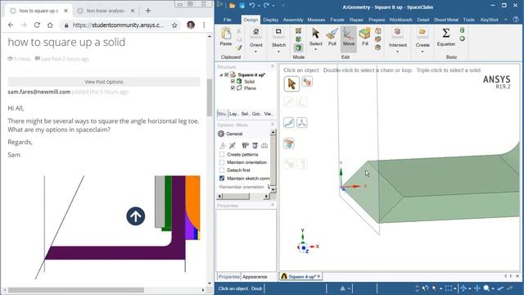Image resolution: width=524 pixels, height=295 pixels.
Task: Click the Save icon in SpaceClaim title bar
Action: pos(242,6)
